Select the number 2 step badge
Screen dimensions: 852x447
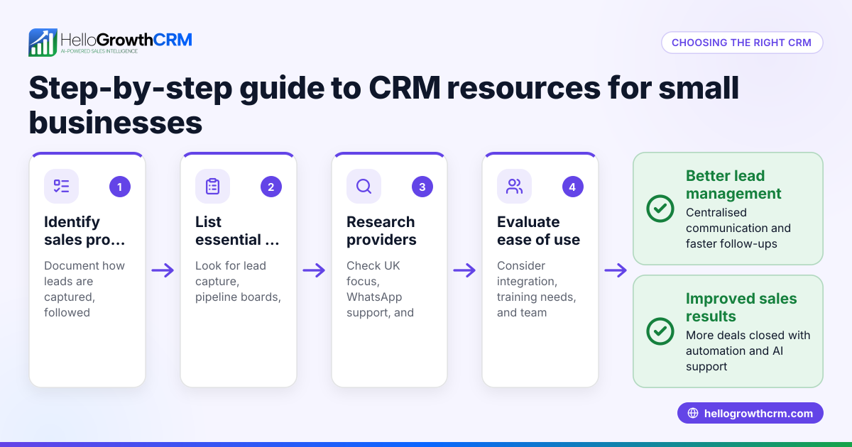(271, 187)
